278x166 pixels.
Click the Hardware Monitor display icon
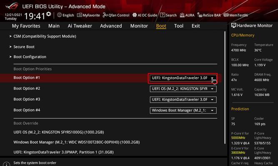233,26
